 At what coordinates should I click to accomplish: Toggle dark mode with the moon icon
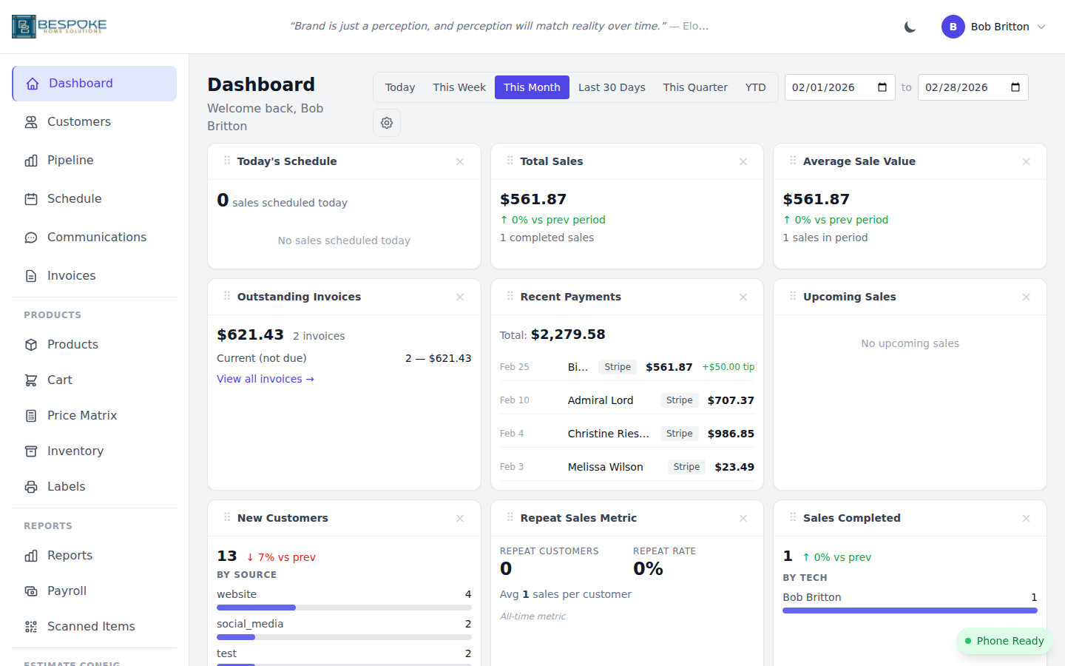click(x=909, y=26)
